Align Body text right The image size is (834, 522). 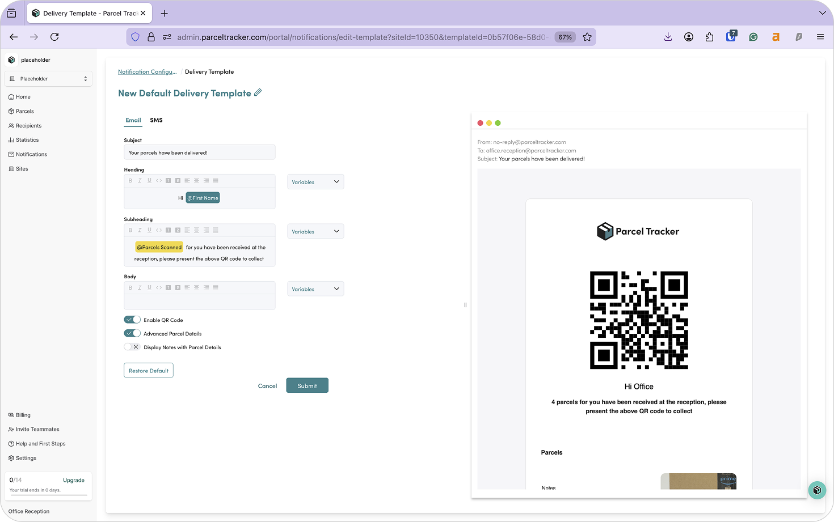(x=206, y=288)
